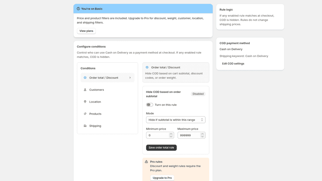Click the discount icon in the Order total header card
Screen dimensions: 322x181
coord(147,67)
